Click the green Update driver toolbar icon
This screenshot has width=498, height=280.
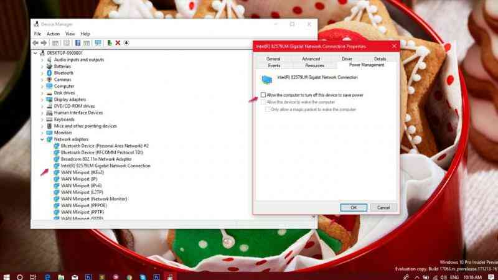pos(110,43)
